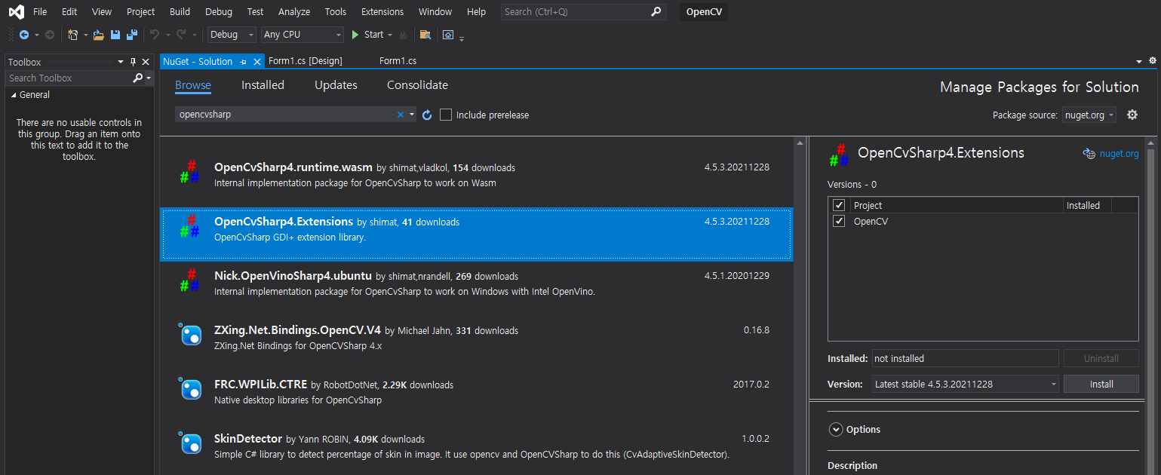Image resolution: width=1161 pixels, height=475 pixels.
Task: Switch to the Installed tab
Action: click(263, 85)
